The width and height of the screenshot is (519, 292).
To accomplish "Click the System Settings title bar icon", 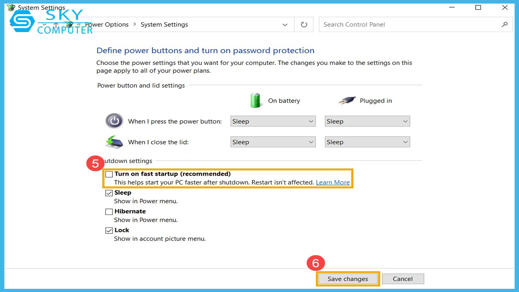I will click(11, 8).
